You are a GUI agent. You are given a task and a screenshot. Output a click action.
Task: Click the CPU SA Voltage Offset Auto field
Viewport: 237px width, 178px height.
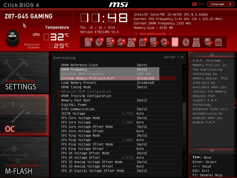[140, 157]
